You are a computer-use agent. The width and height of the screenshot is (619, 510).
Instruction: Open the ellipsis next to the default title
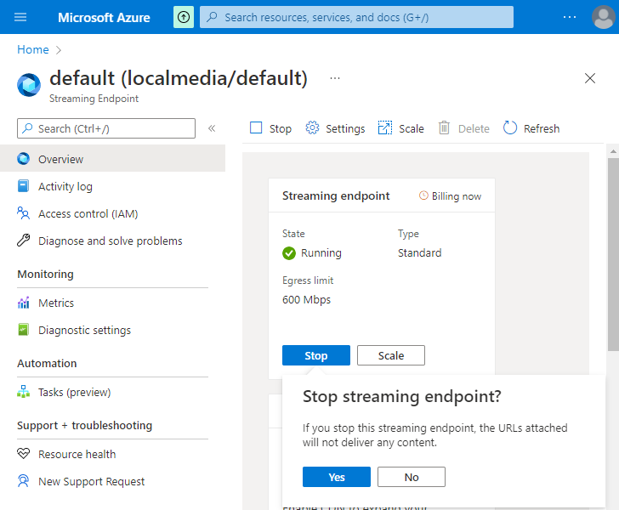(x=335, y=78)
